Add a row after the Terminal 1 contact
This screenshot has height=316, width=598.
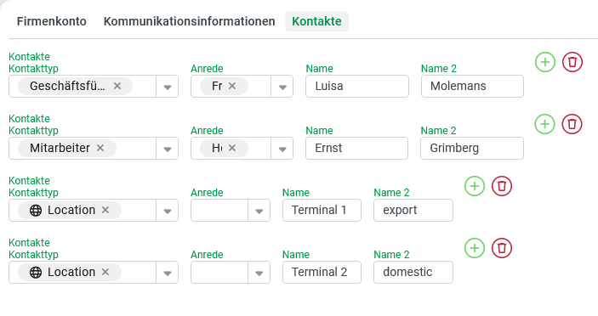pyautogui.click(x=475, y=186)
